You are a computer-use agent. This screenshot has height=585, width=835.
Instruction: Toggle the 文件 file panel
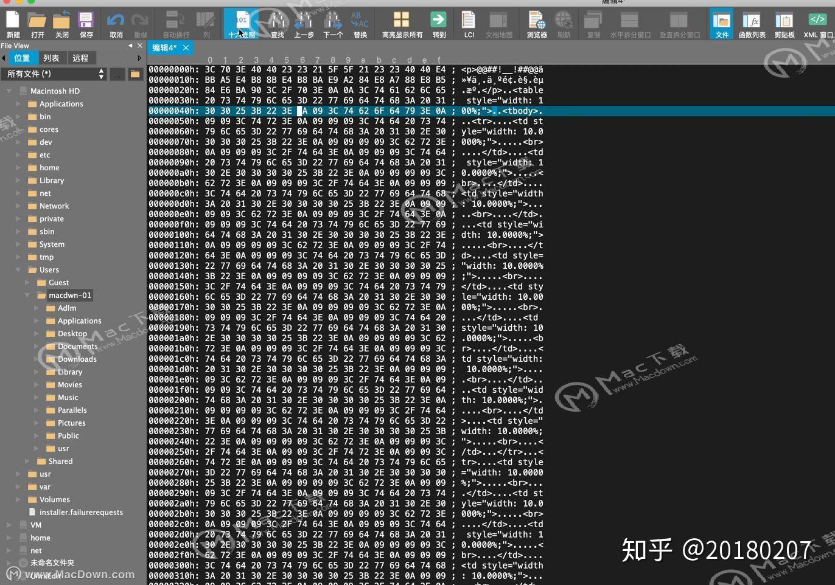(722, 24)
